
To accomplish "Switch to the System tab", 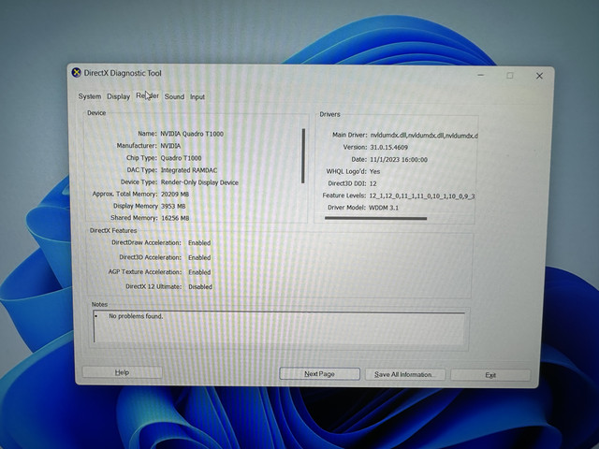I will (x=90, y=96).
